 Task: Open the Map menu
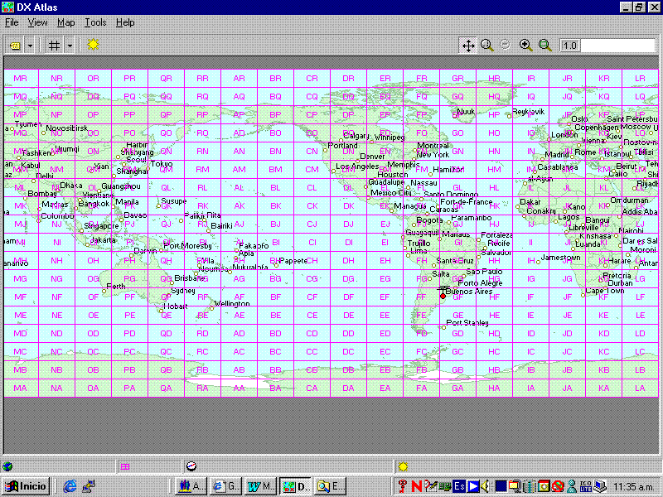tap(65, 22)
